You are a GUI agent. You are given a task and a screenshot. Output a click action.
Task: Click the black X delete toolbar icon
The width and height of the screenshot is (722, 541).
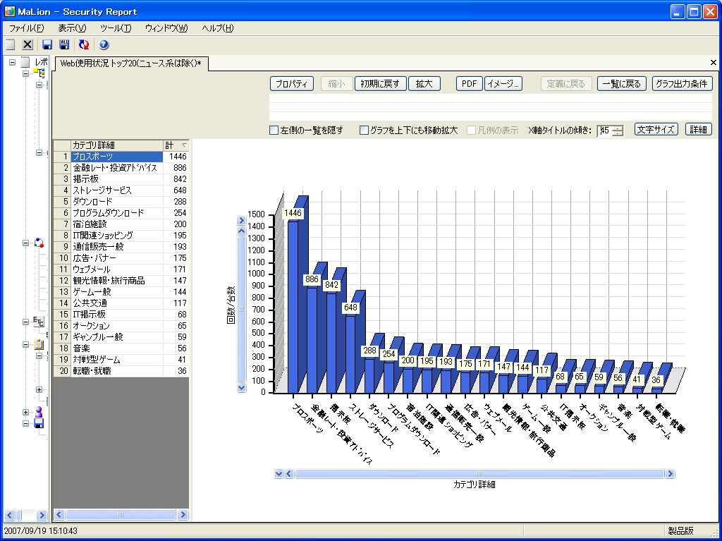click(27, 44)
